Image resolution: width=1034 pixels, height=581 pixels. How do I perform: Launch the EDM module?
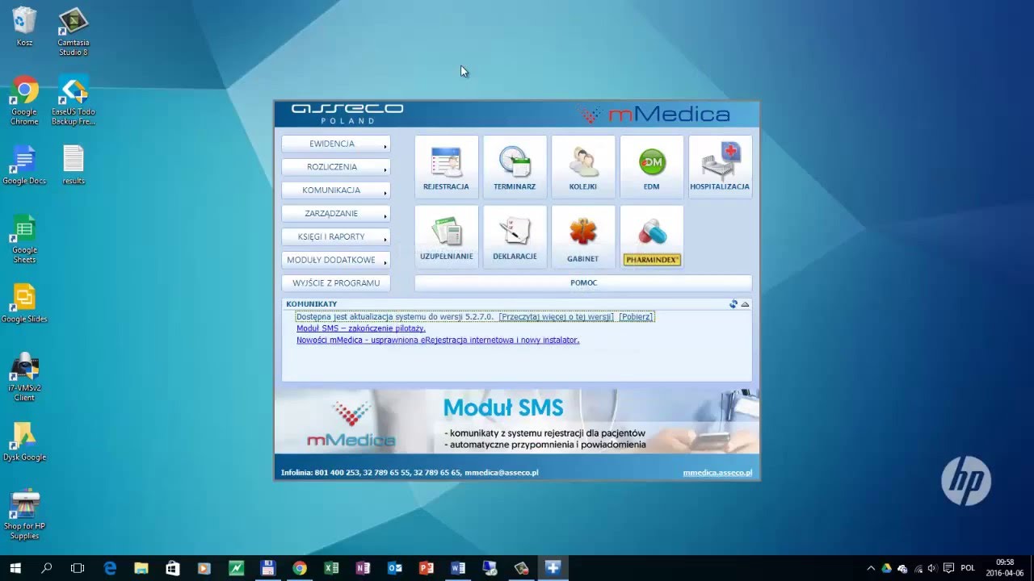pos(651,167)
